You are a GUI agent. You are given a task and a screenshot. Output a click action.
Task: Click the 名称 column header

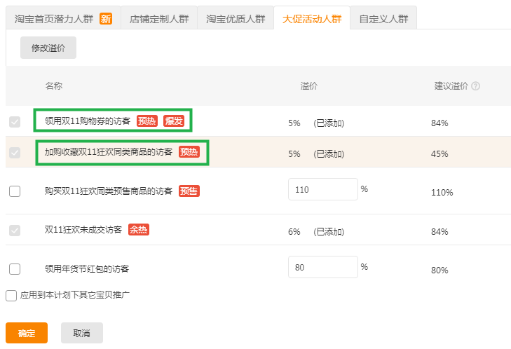point(54,86)
